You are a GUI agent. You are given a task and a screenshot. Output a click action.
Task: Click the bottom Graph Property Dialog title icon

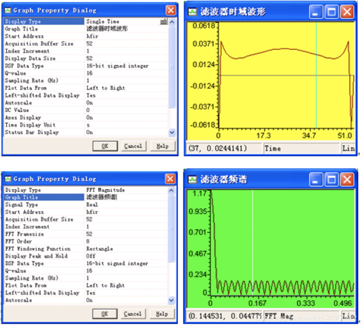click(x=8, y=179)
